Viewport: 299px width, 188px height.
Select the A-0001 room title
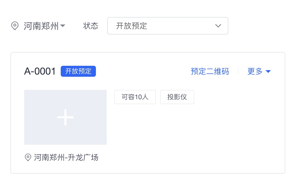(40, 71)
